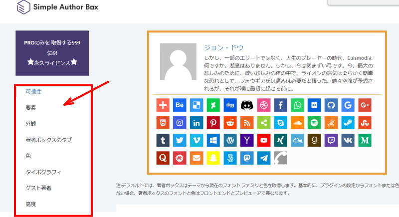This screenshot has width=399, height=217.
Task: Click the purple Yahoo Y icon
Action: [x=247, y=141]
